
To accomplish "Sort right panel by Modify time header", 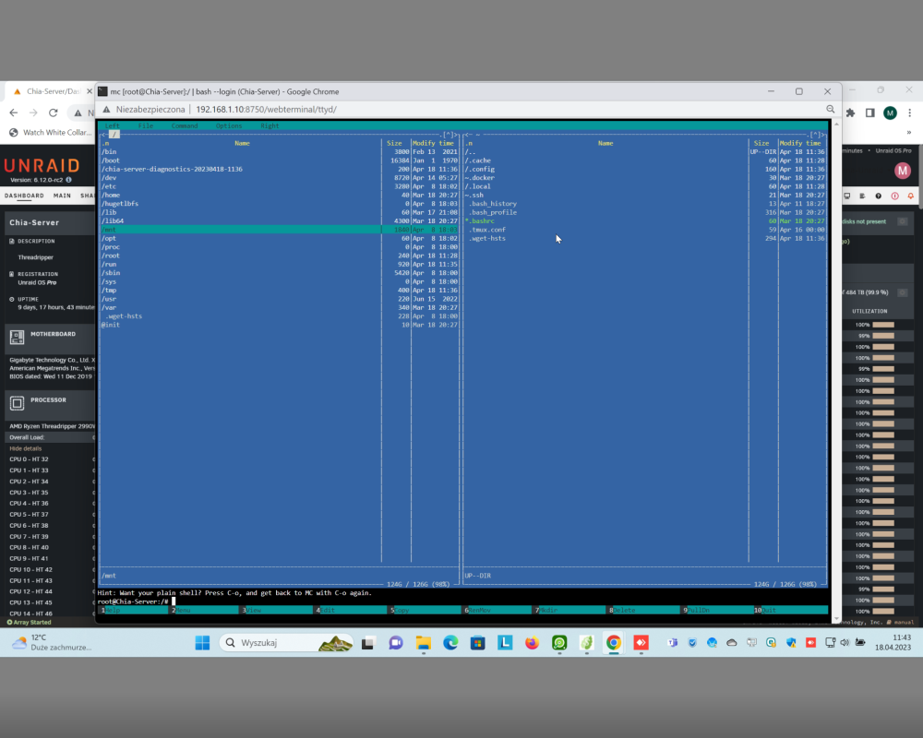I will point(800,143).
